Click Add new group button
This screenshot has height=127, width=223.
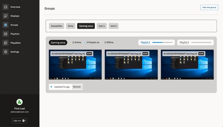coord(209,8)
